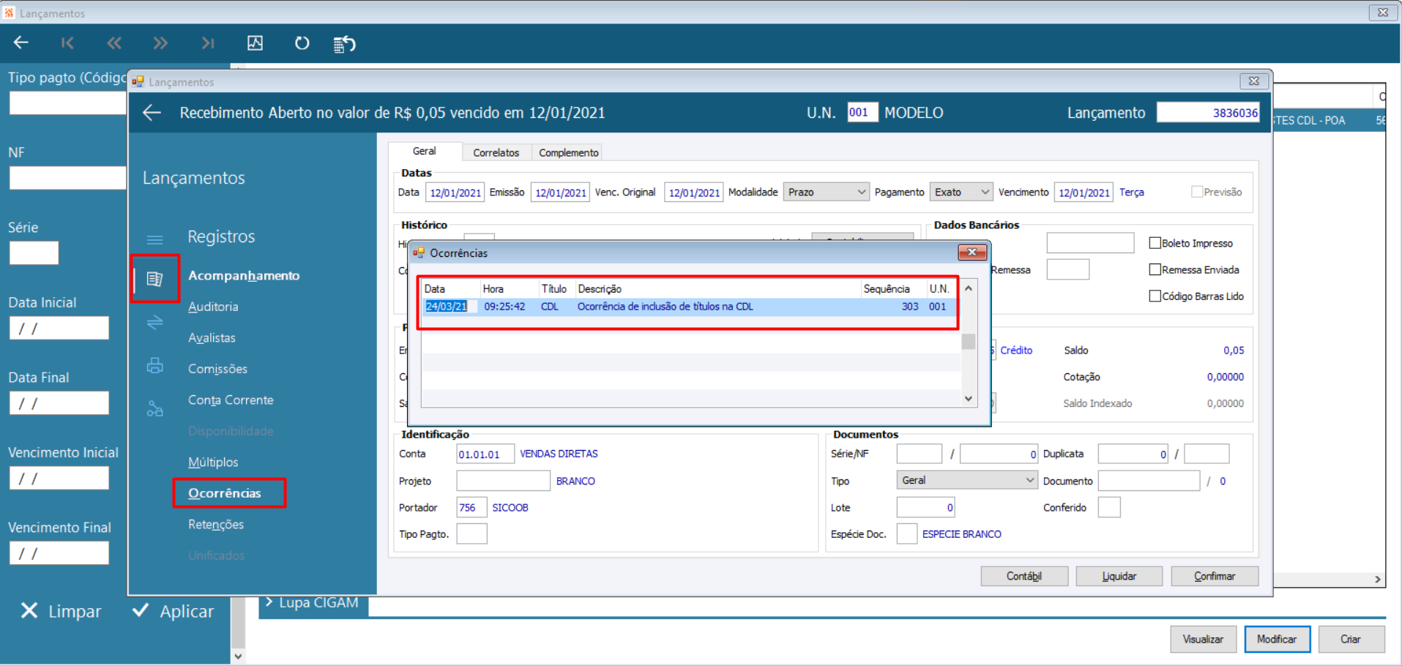Click the Criar button
Screen dimensions: 1402x666
pos(1351,639)
